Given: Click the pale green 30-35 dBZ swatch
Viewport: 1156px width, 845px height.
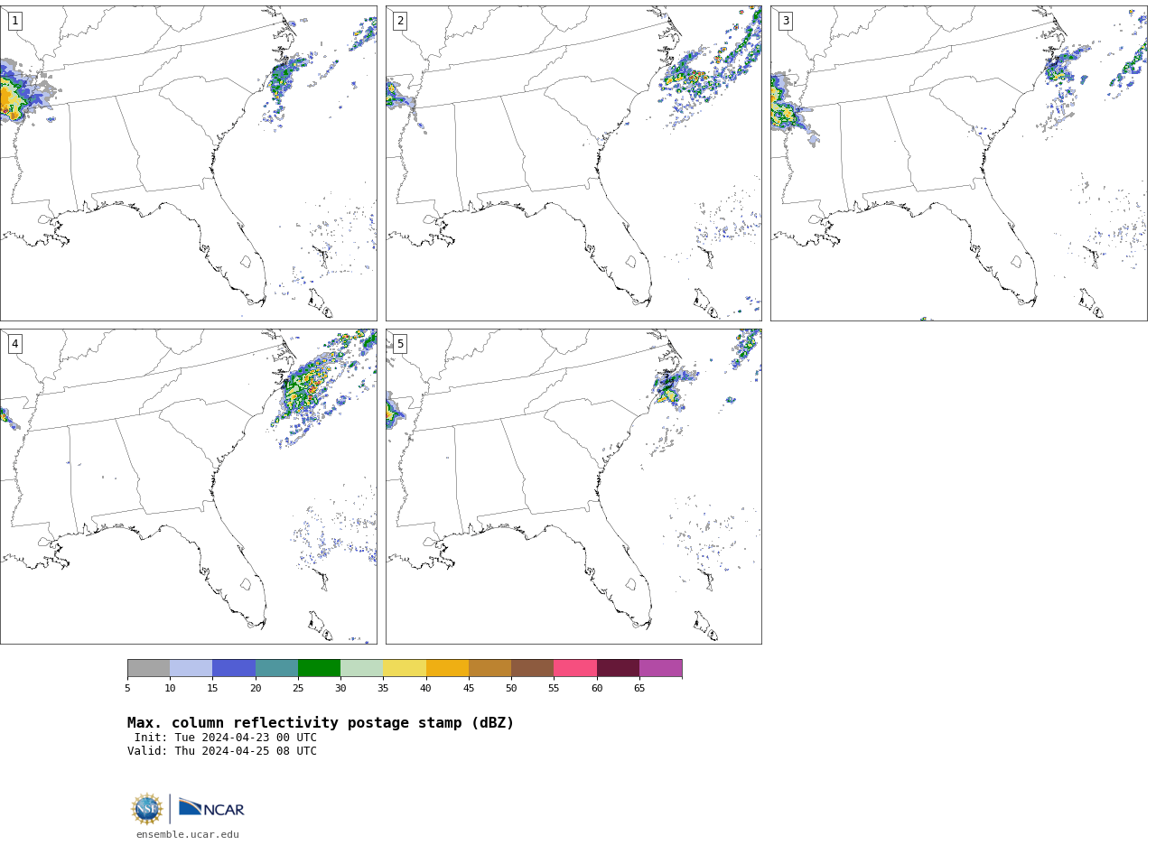Looking at the screenshot, I should [362, 668].
